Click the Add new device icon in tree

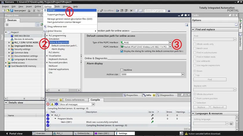click(x=12, y=36)
